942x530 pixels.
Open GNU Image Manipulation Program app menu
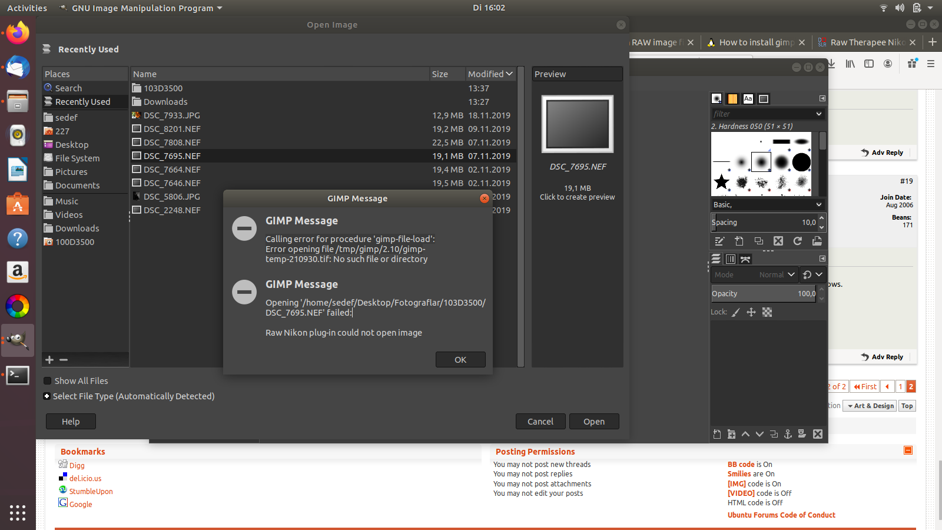click(141, 8)
